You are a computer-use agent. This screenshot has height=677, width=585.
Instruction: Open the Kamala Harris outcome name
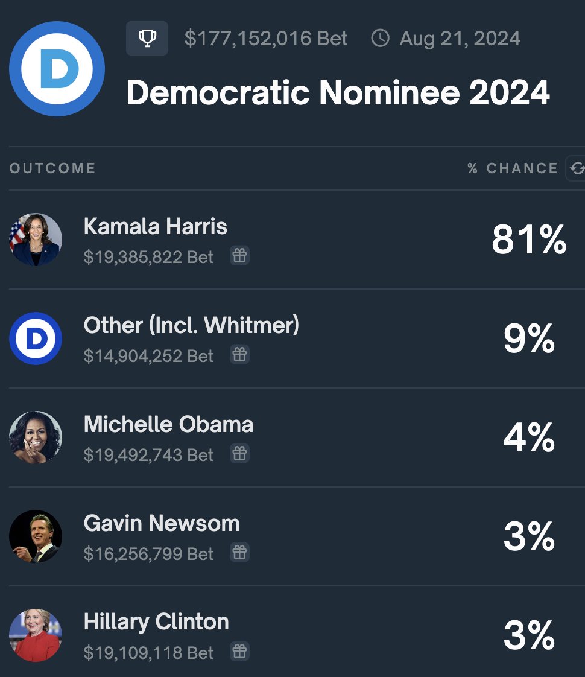point(156,226)
